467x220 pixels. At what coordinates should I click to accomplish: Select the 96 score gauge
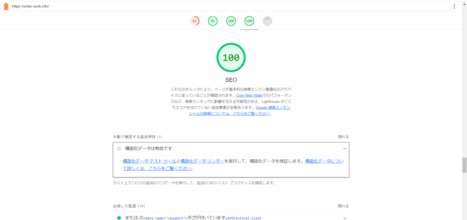213,21
